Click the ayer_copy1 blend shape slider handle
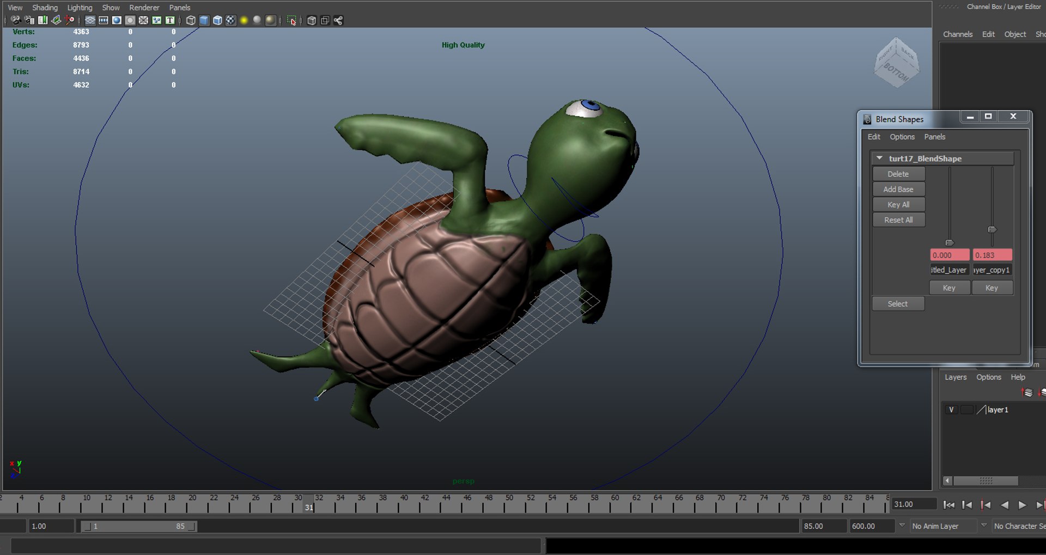The image size is (1046, 555). [992, 230]
